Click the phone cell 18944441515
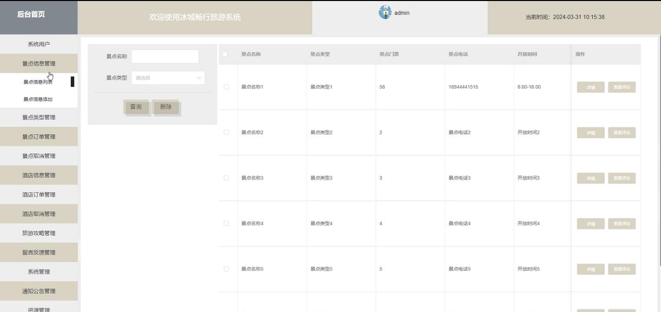The width and height of the screenshot is (661, 312). (x=463, y=87)
